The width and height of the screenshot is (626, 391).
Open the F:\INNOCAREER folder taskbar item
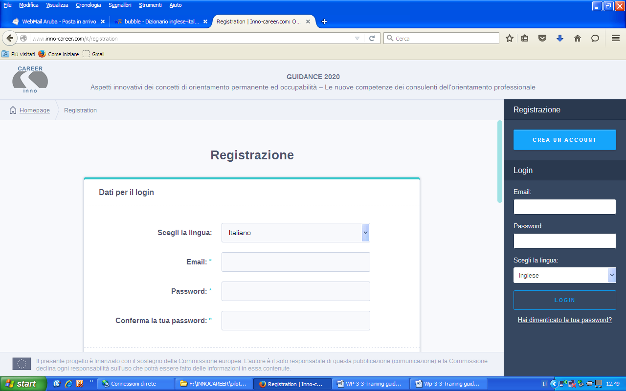pos(214,384)
